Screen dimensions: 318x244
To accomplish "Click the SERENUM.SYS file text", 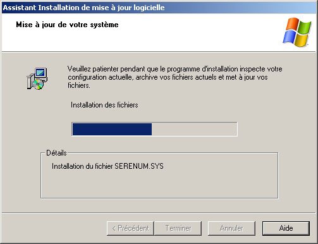I will coord(139,166).
